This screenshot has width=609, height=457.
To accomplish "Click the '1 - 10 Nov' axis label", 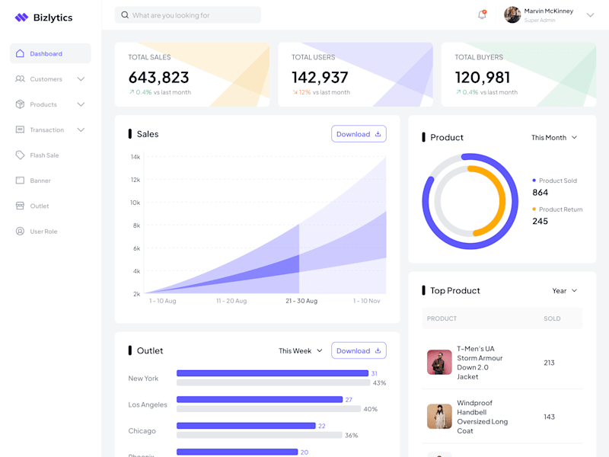I will [367, 301].
